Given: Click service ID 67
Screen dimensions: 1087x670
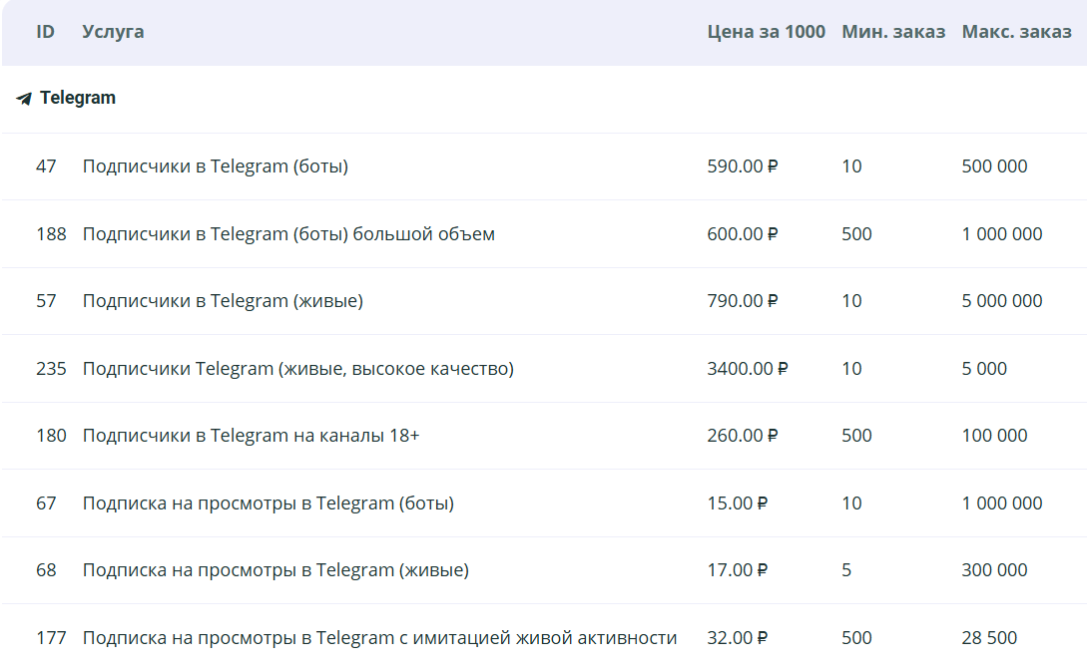Looking at the screenshot, I should tap(47, 503).
